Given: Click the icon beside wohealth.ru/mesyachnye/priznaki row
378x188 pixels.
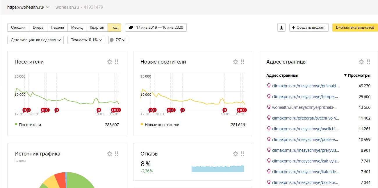Looking at the screenshot, I should coord(269,107).
